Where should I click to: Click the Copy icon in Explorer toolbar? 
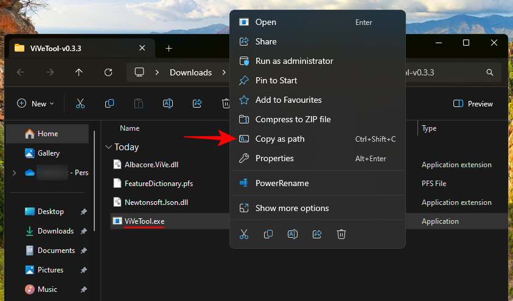pos(110,104)
